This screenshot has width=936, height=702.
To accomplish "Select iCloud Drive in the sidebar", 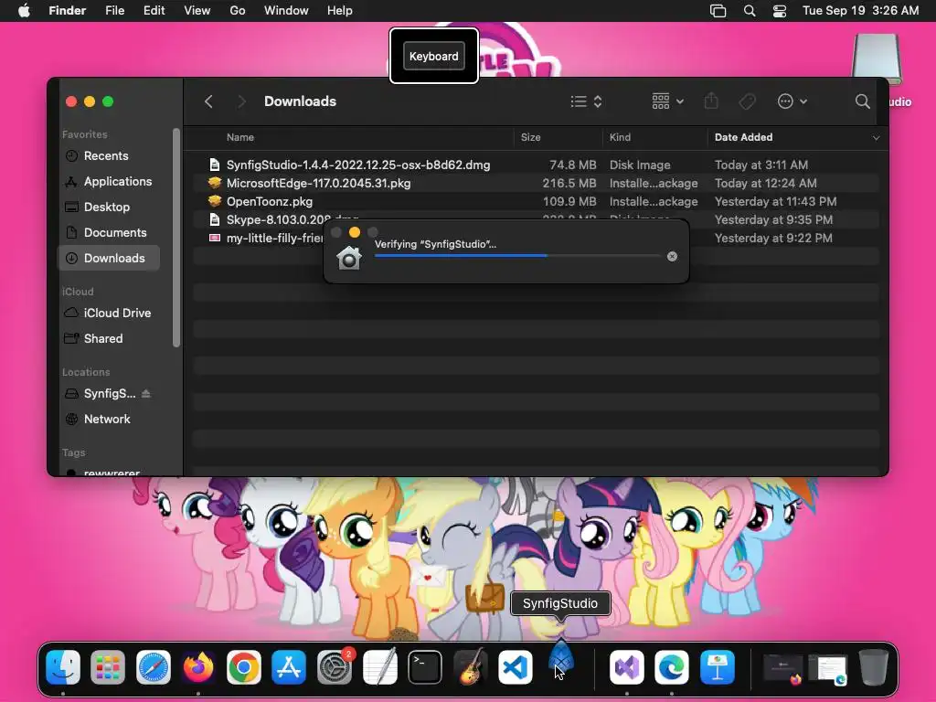I will (x=109, y=313).
